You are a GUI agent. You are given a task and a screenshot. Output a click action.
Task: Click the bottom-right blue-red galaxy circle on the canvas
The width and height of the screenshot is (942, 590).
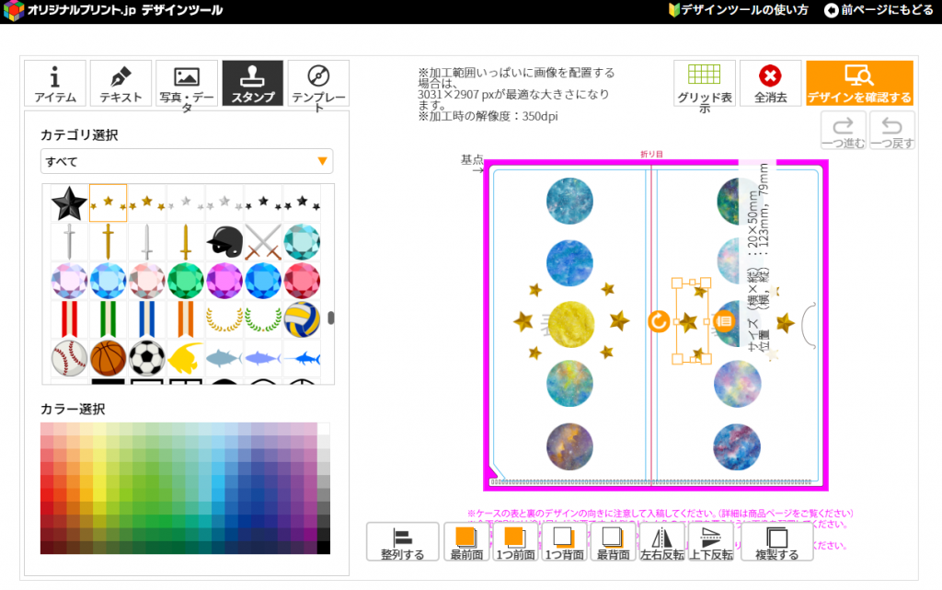pos(737,447)
